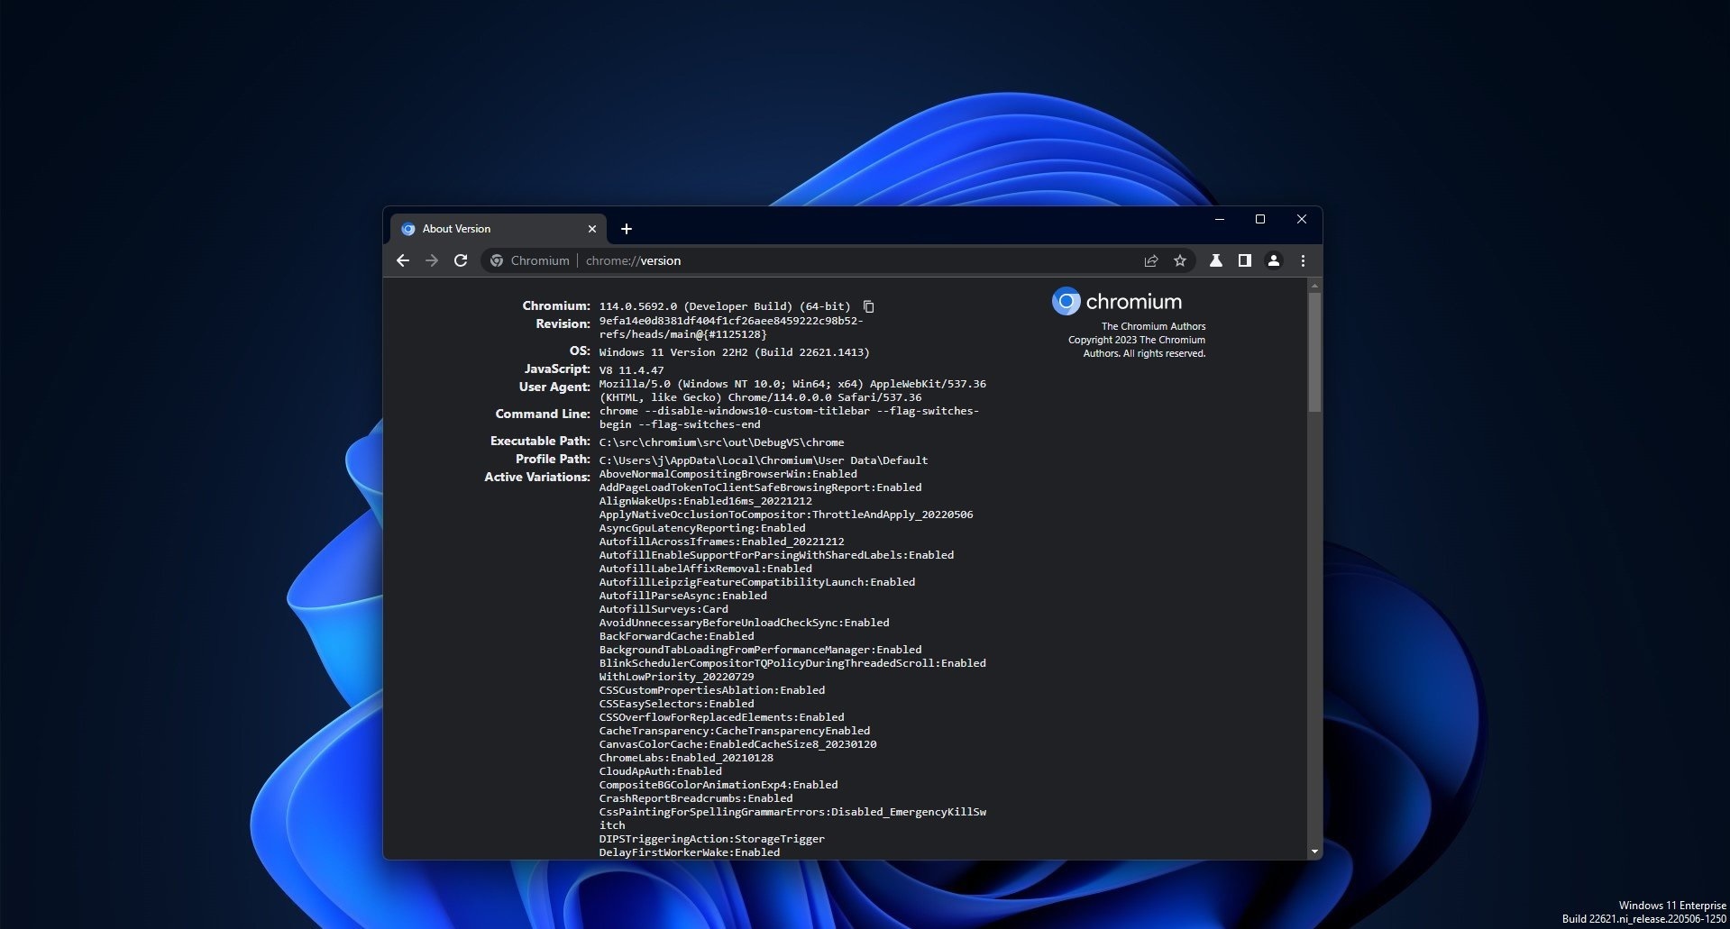Click the scrollbar up arrow
The width and height of the screenshot is (1730, 929).
click(x=1314, y=286)
